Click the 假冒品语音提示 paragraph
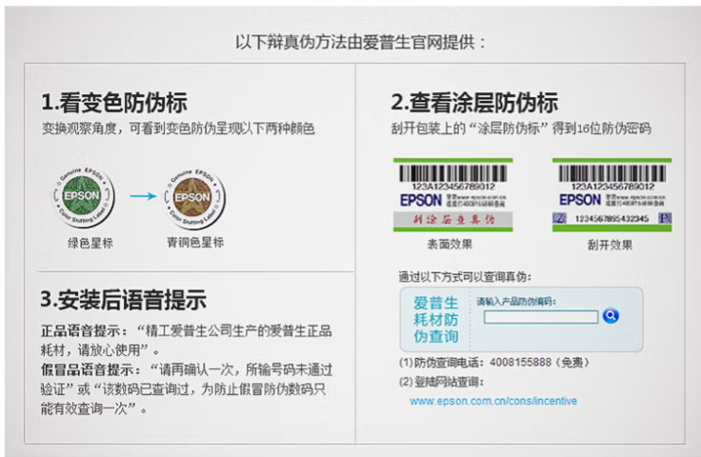Screen dimensions: 701x457 pos(187,388)
